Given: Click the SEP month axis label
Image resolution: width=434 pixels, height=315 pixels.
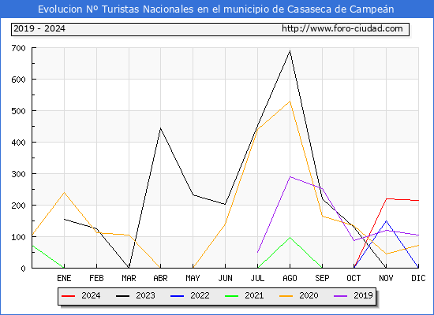Looking at the screenshot, I should (x=322, y=278).
